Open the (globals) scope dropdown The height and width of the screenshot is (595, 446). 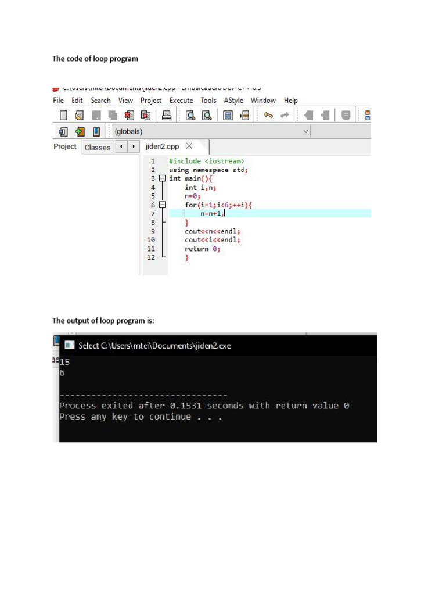point(211,132)
